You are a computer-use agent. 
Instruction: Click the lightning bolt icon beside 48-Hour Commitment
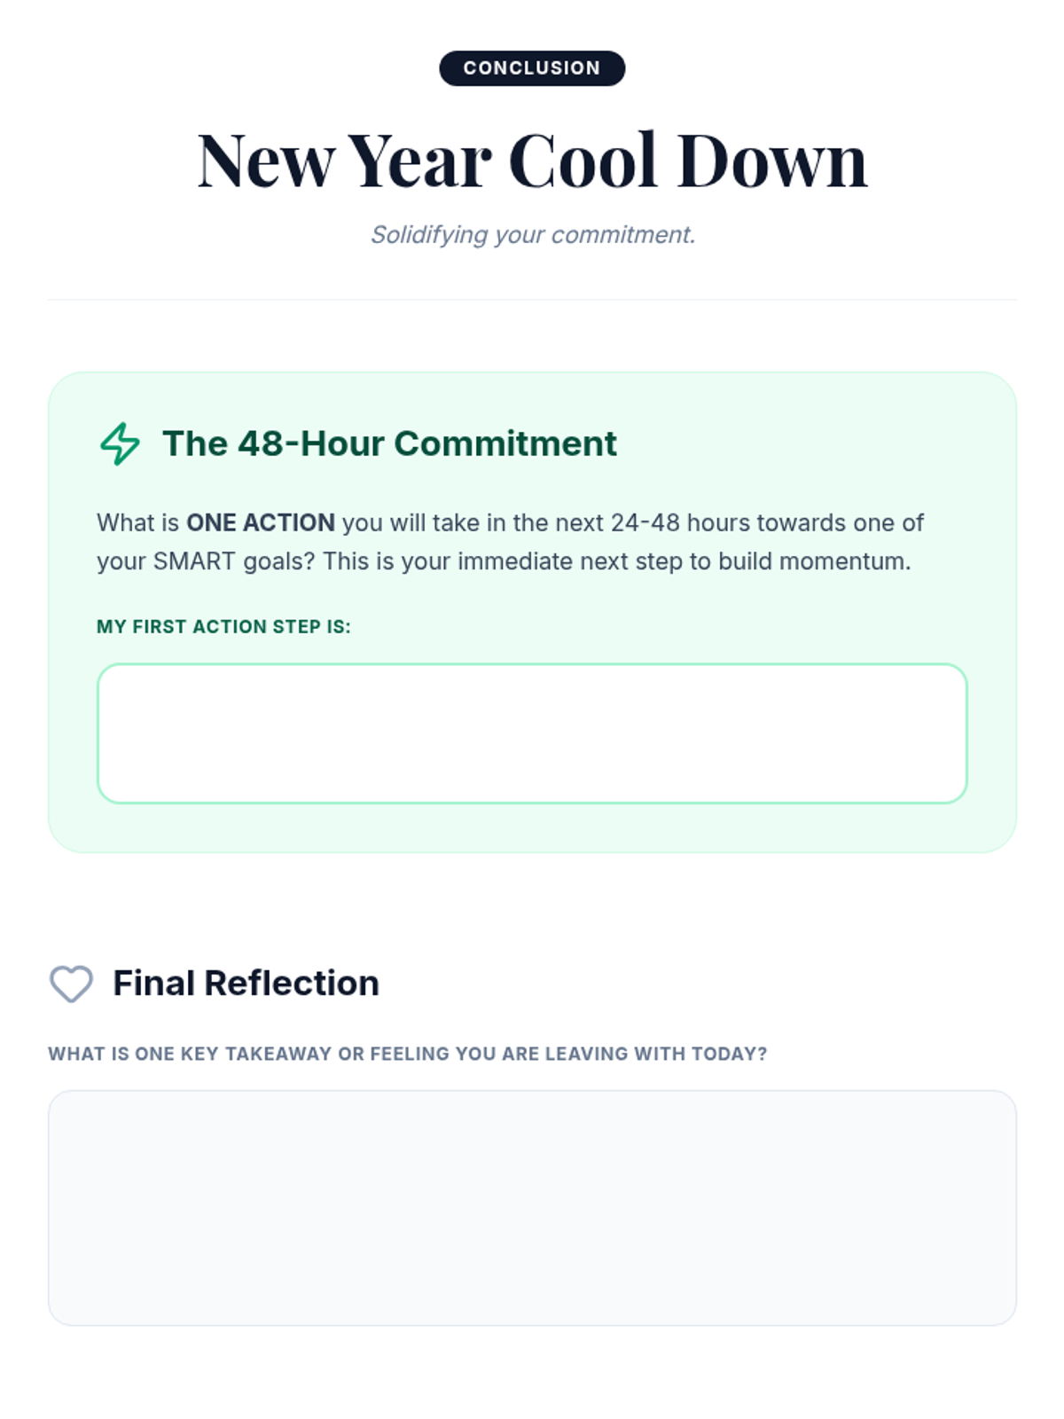tap(120, 443)
